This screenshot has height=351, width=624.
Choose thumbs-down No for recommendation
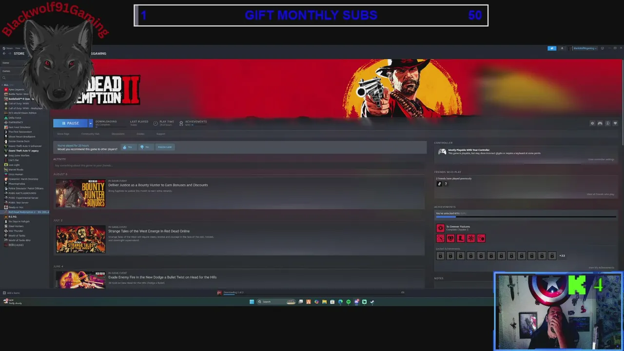[x=145, y=147]
